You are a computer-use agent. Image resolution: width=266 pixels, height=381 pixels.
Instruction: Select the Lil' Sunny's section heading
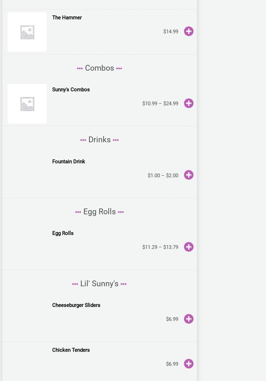point(99,284)
